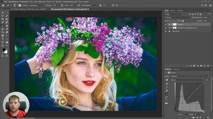Toggle adjustment visibility eye in Properties panel
The width and height of the screenshot is (213, 119).
(x=204, y=118)
